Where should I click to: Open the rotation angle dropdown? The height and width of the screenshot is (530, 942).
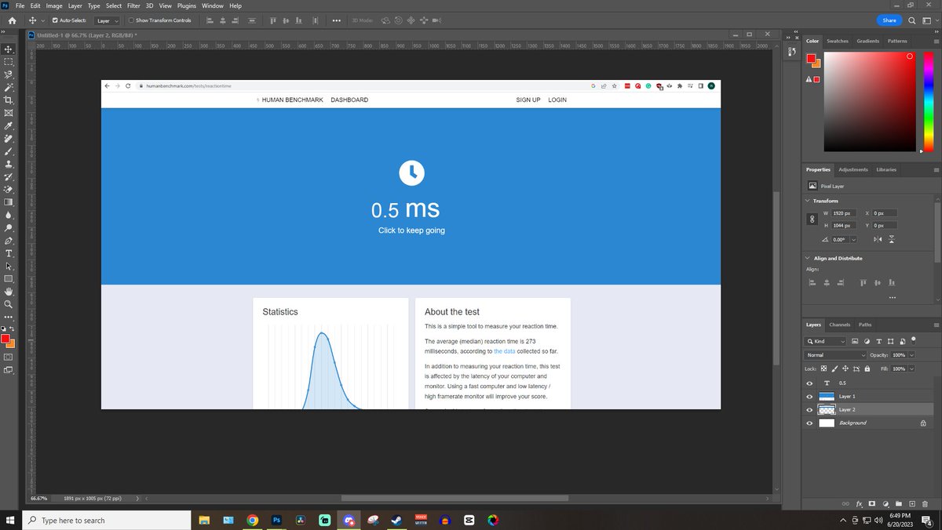pyautogui.click(x=853, y=239)
